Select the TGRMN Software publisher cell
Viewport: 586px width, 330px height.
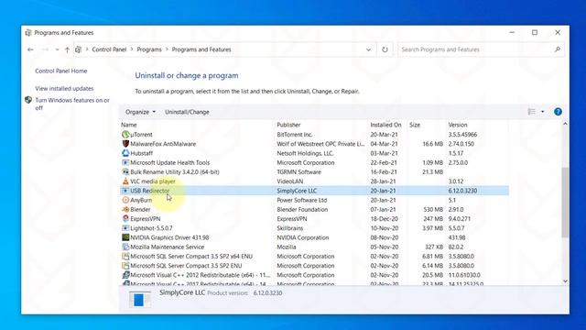point(299,171)
